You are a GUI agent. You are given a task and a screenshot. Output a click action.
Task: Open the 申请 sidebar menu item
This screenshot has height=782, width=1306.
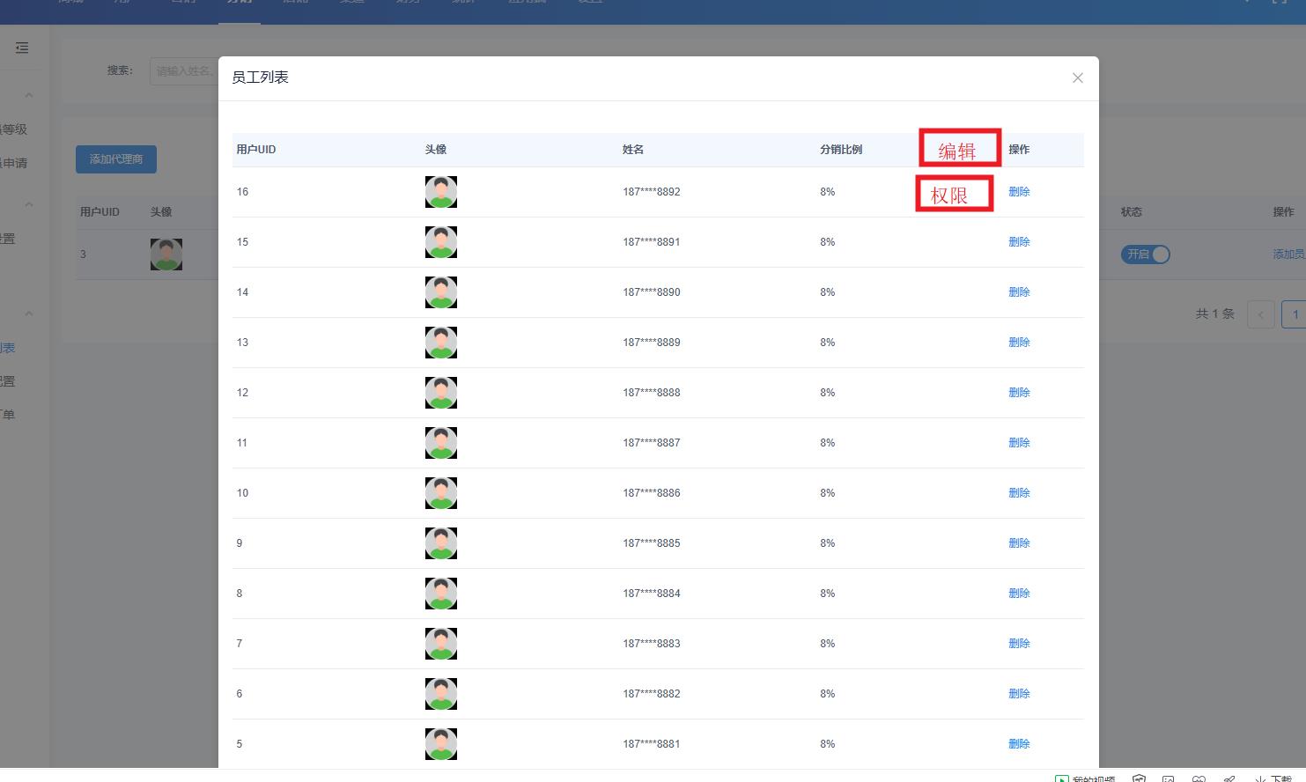coord(14,163)
